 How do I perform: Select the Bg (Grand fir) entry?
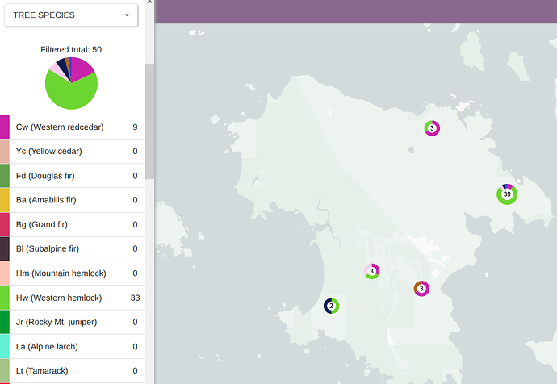click(x=77, y=224)
